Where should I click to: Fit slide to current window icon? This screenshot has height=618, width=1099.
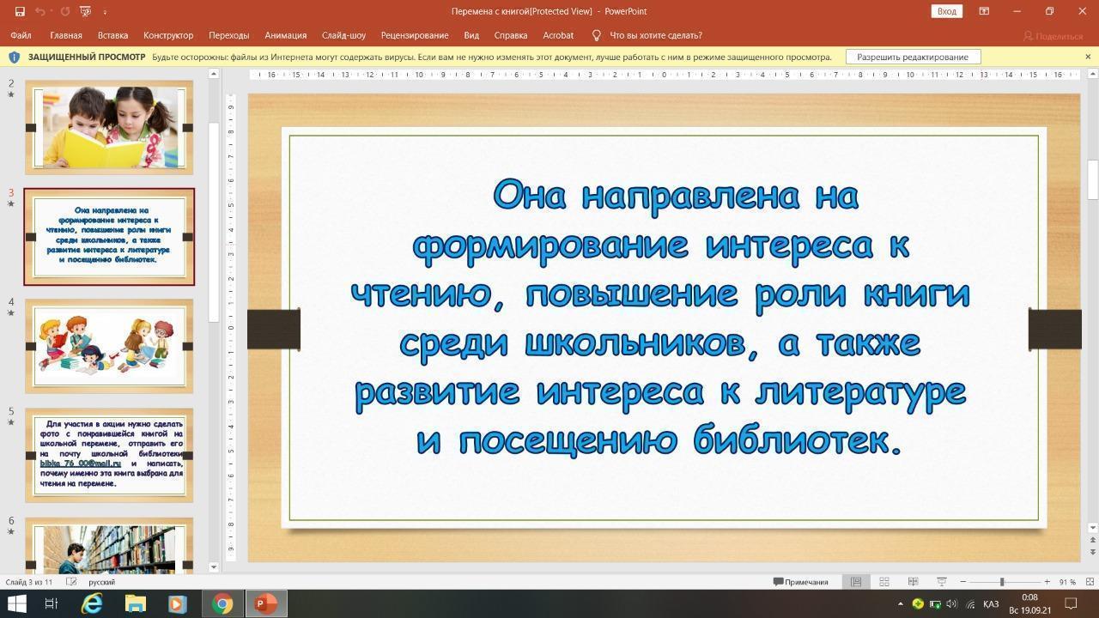(x=1090, y=582)
